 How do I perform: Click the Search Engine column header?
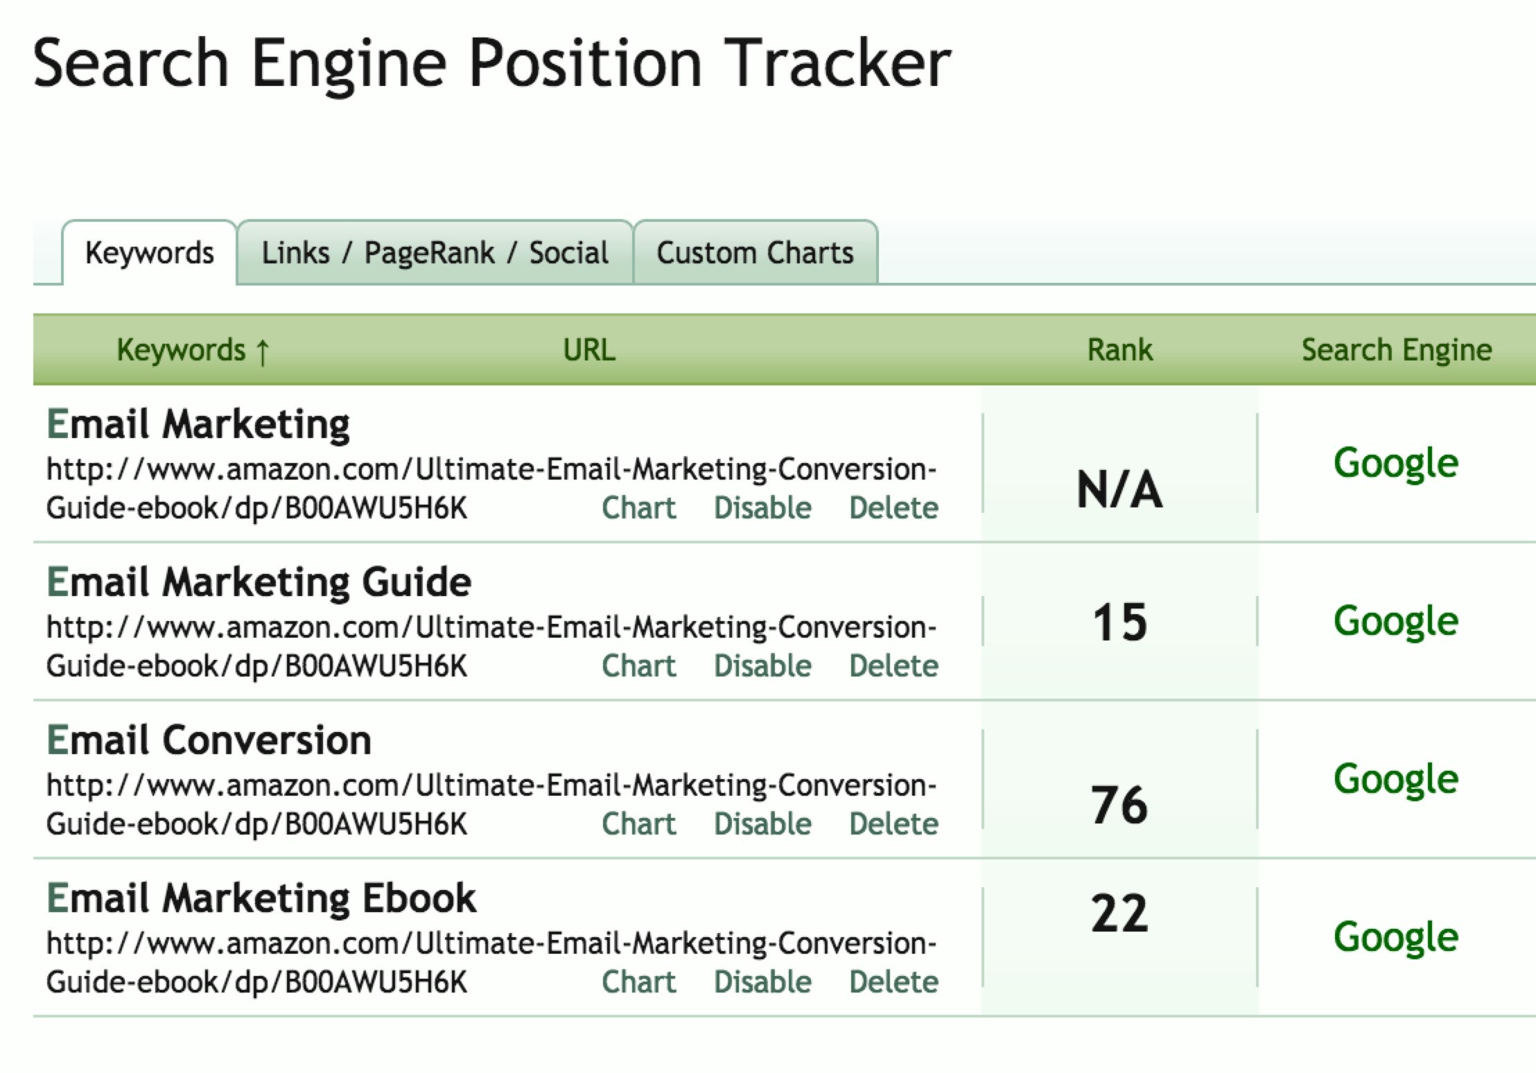pos(1396,350)
